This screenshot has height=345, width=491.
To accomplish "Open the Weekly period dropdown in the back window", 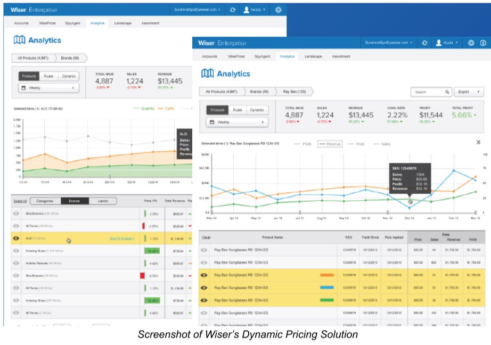I will click(48, 88).
